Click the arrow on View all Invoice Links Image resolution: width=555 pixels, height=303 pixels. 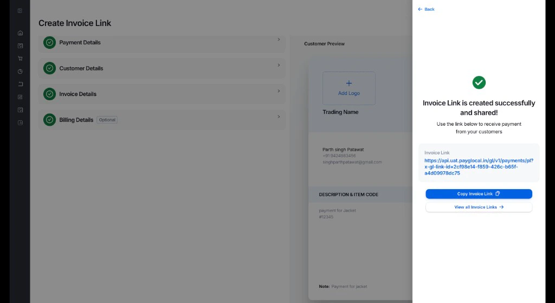pyautogui.click(x=501, y=207)
